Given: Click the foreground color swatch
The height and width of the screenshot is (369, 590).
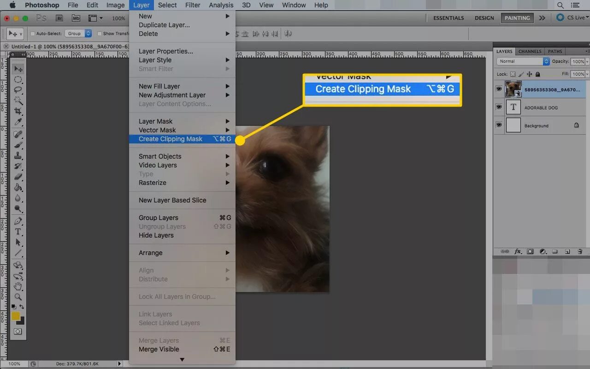Looking at the screenshot, I should coord(16,316).
